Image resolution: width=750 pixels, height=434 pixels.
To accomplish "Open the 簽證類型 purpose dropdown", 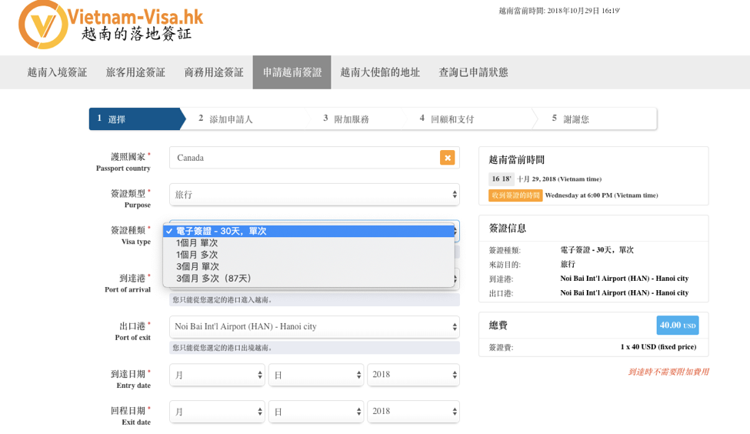I will [x=314, y=195].
